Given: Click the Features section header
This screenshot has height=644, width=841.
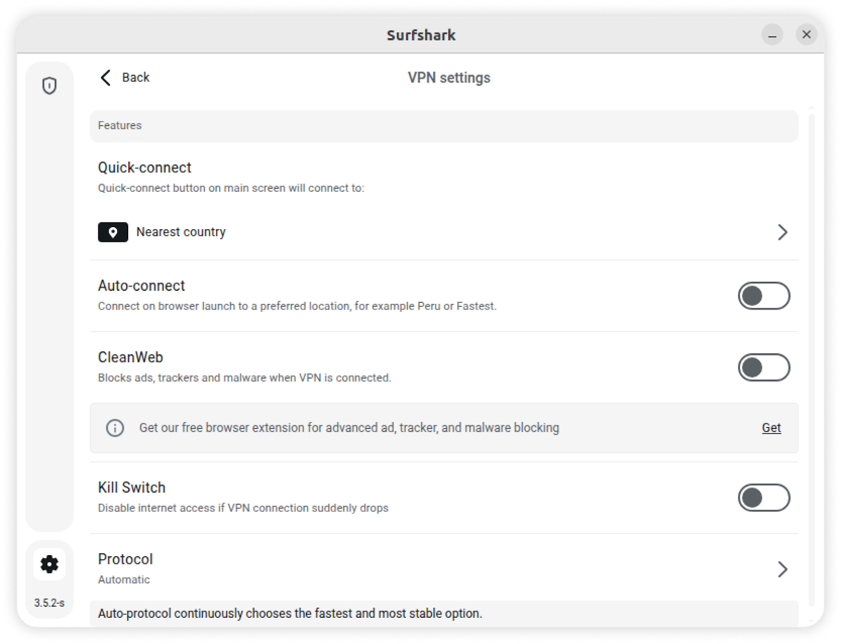Looking at the screenshot, I should tap(120, 126).
